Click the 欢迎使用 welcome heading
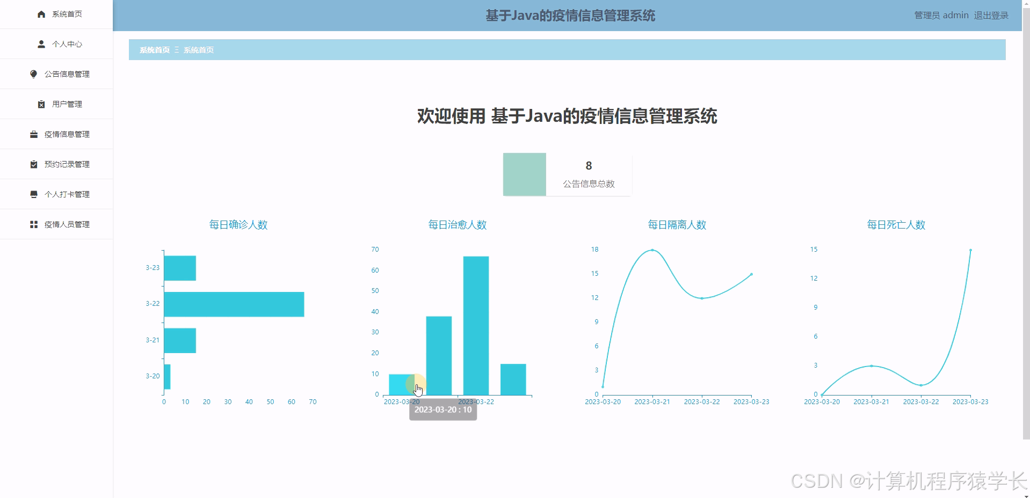Screen dimensions: 1030x498 pyautogui.click(x=567, y=116)
